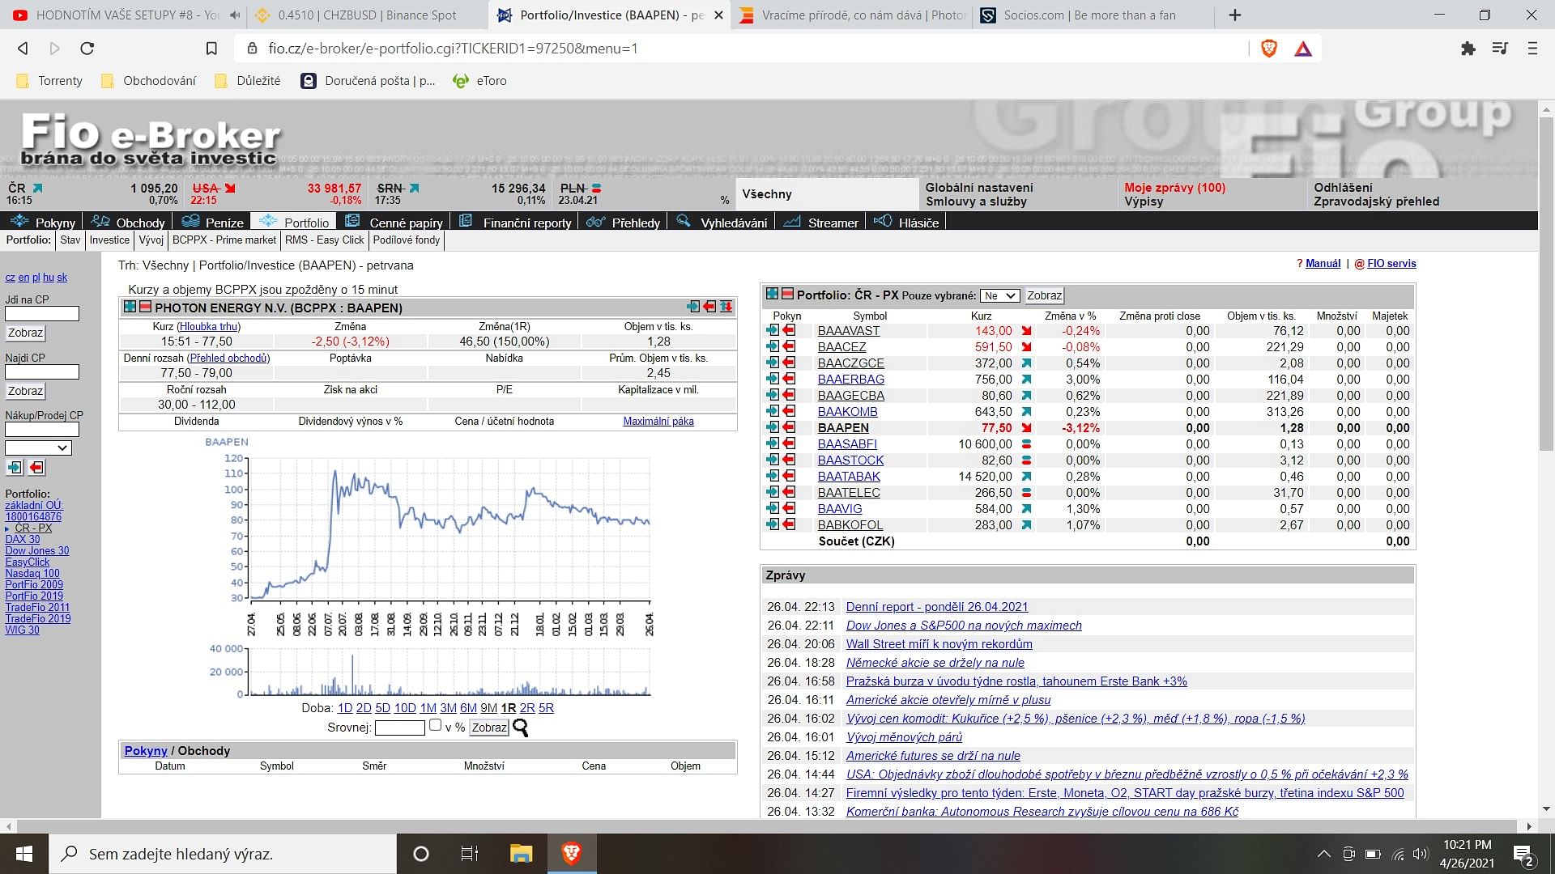Click buy icon in BAAPEN row
The width and height of the screenshot is (1555, 874).
pyautogui.click(x=773, y=427)
